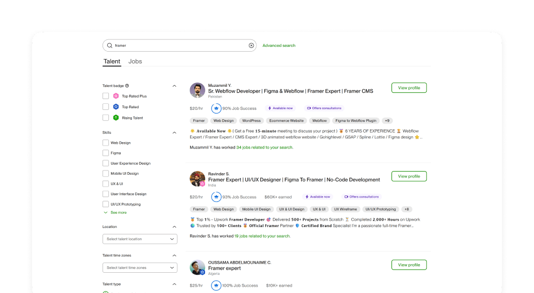Select User Interface Design checkbox
The height and width of the screenshot is (293, 534).
pos(106,194)
